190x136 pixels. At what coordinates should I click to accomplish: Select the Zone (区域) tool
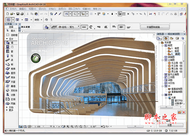pyautogui.click(x=11, y=99)
